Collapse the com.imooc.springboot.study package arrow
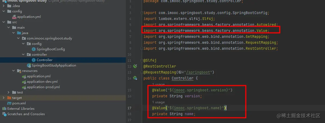This screenshot has height=123, width=325. [x=18, y=38]
